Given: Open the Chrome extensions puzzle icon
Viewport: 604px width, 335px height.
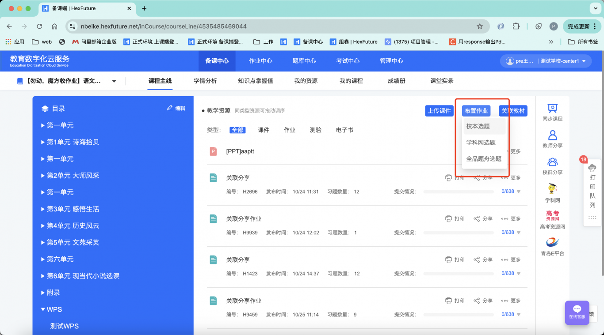Looking at the screenshot, I should coord(516,26).
